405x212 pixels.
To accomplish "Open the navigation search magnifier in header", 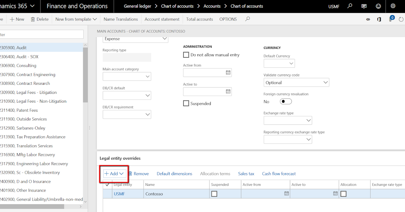I will click(350, 6).
